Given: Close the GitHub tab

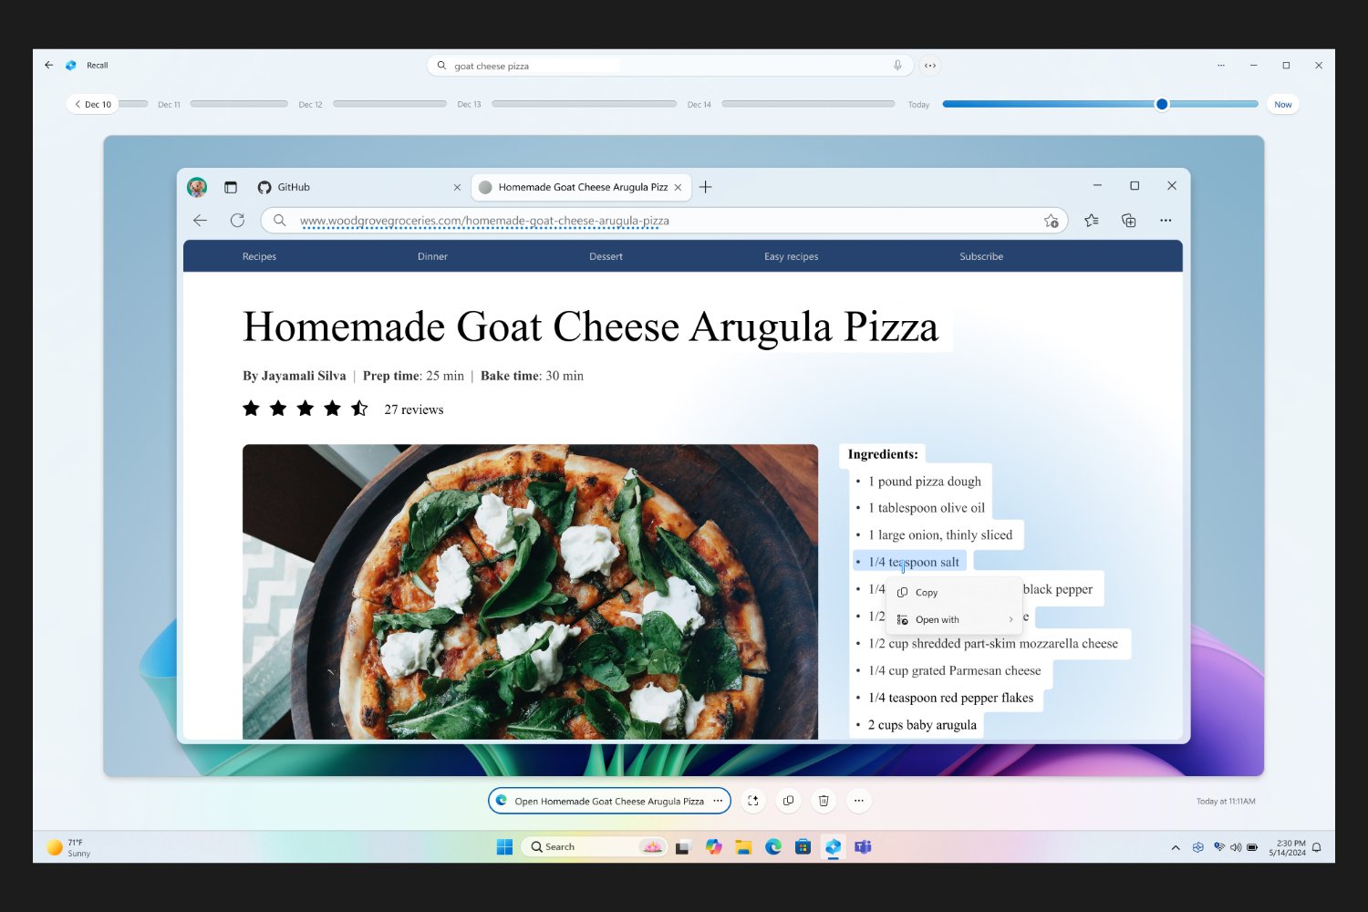Looking at the screenshot, I should point(457,187).
